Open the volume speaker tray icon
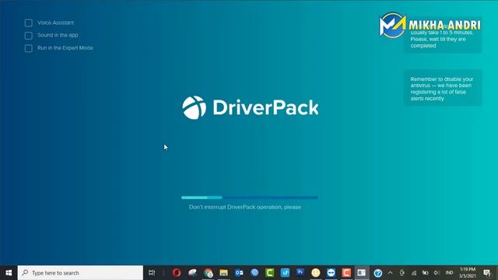The height and width of the screenshot is (280, 498). [x=437, y=273]
